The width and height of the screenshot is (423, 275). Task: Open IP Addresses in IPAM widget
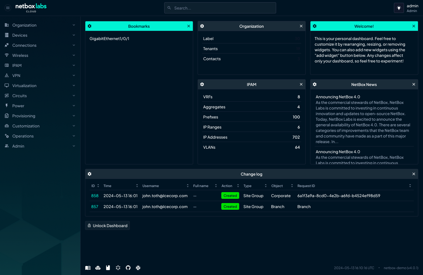[252, 137]
